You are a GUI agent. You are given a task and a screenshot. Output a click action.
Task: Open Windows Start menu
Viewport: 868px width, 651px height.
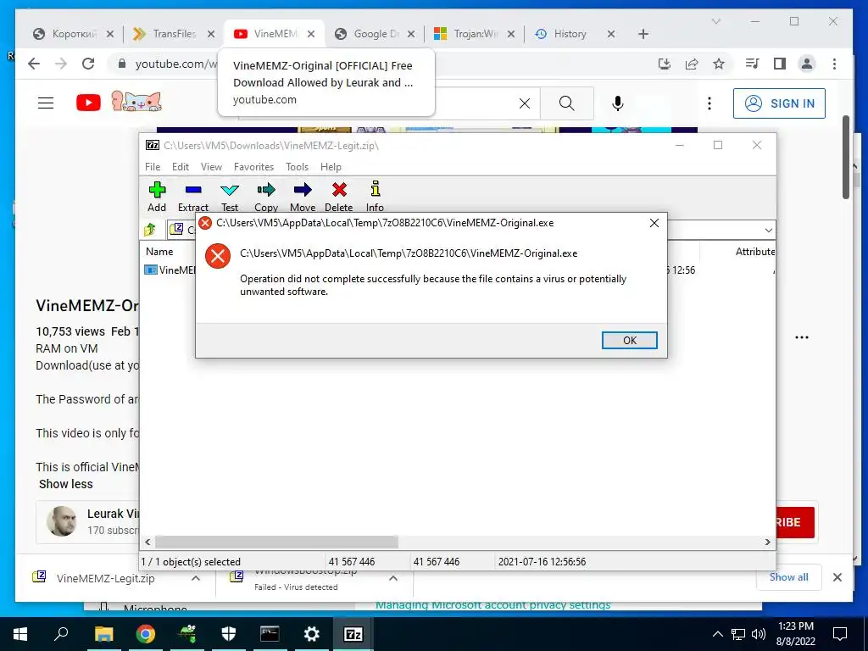pos(20,633)
